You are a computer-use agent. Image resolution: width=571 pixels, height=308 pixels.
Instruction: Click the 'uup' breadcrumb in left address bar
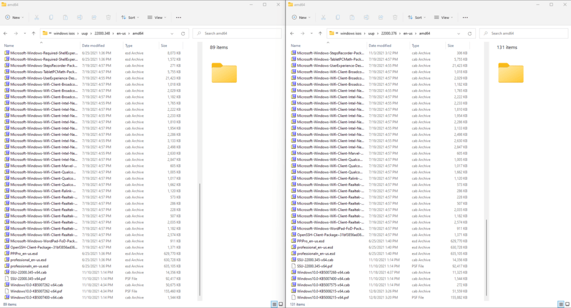tap(85, 33)
